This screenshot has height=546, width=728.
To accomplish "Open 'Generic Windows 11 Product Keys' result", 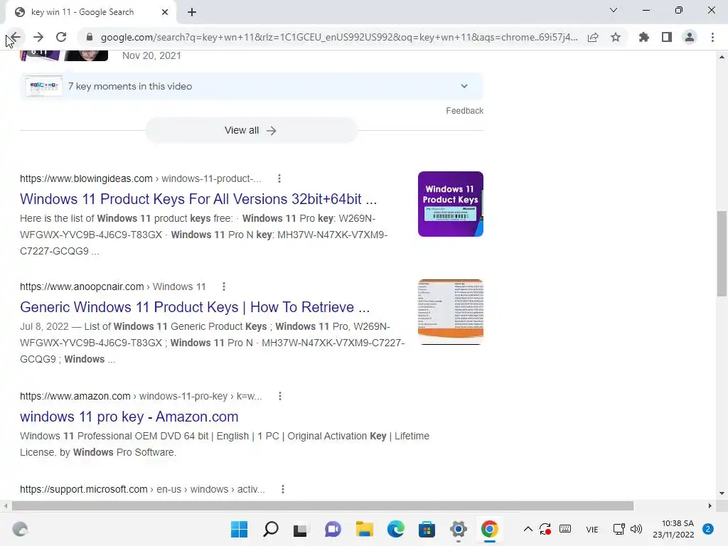I will 195,307.
